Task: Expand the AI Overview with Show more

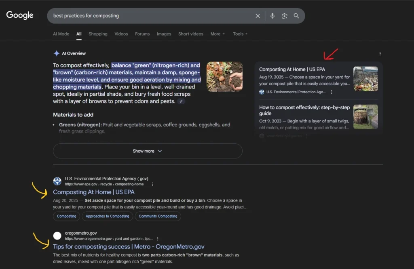Action: pos(148,151)
